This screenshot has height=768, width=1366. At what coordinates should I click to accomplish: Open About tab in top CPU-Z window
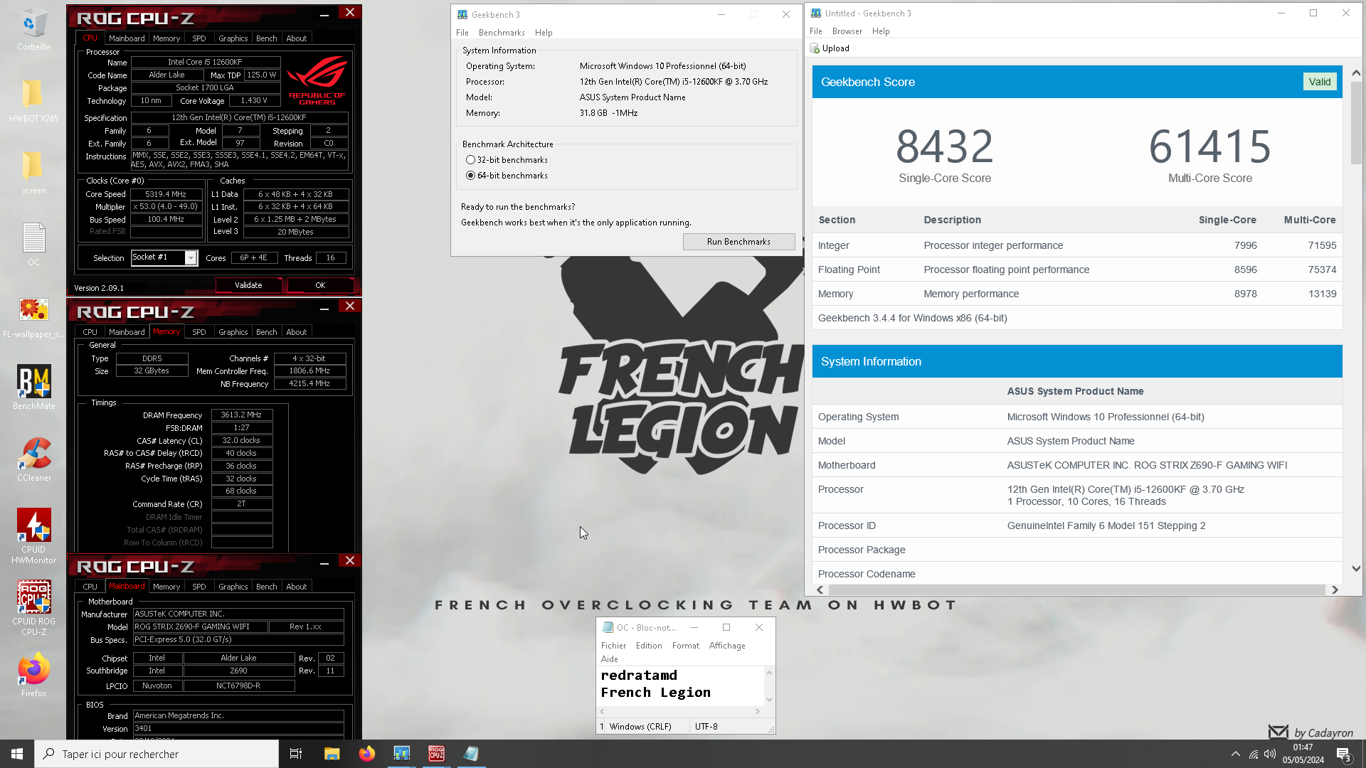point(297,38)
